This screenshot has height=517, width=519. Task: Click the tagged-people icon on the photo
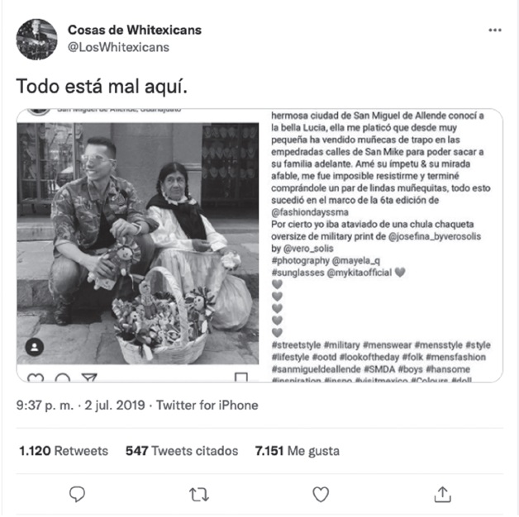click(35, 347)
